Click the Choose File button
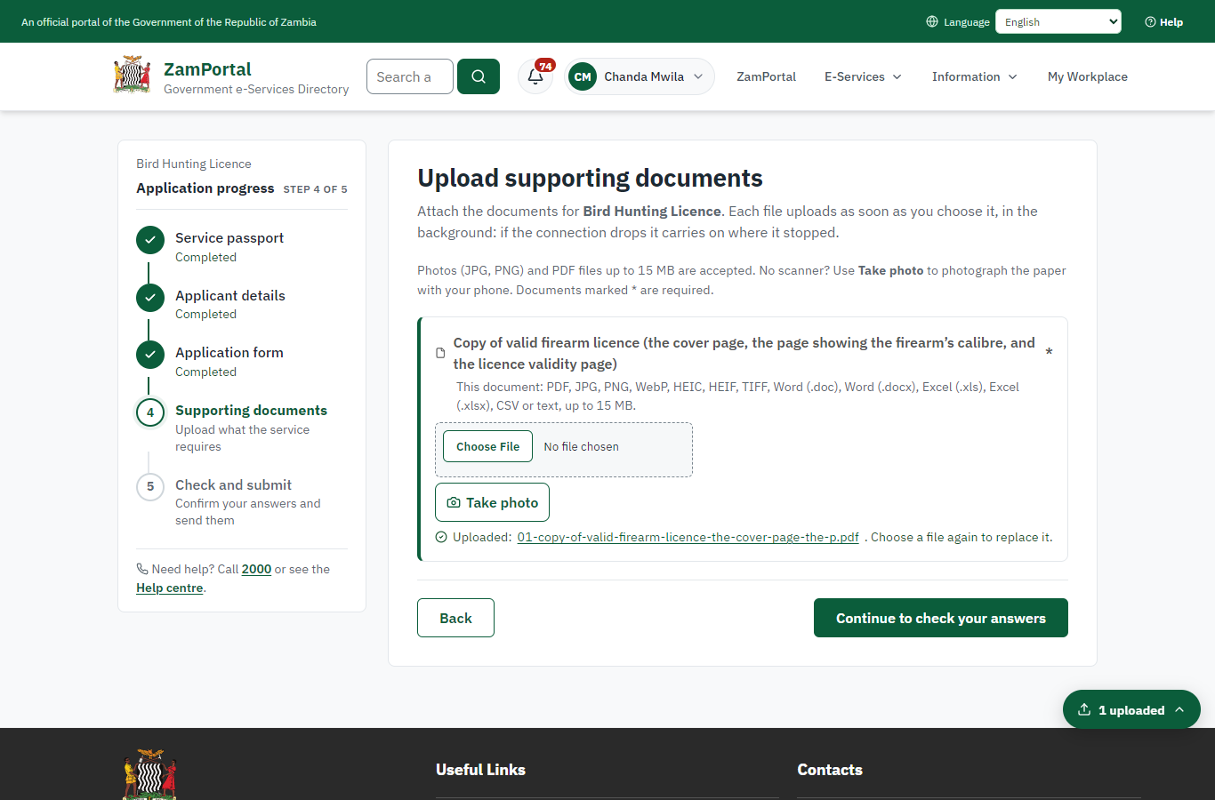Screen dimensions: 1215x800 tap(487, 446)
